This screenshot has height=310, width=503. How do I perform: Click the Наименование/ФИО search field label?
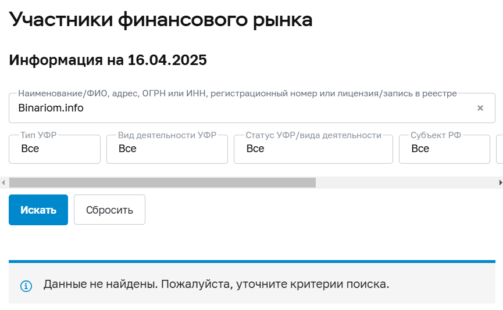point(237,93)
